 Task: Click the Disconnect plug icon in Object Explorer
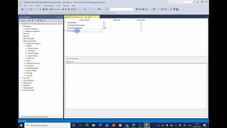click(x=32, y=21)
